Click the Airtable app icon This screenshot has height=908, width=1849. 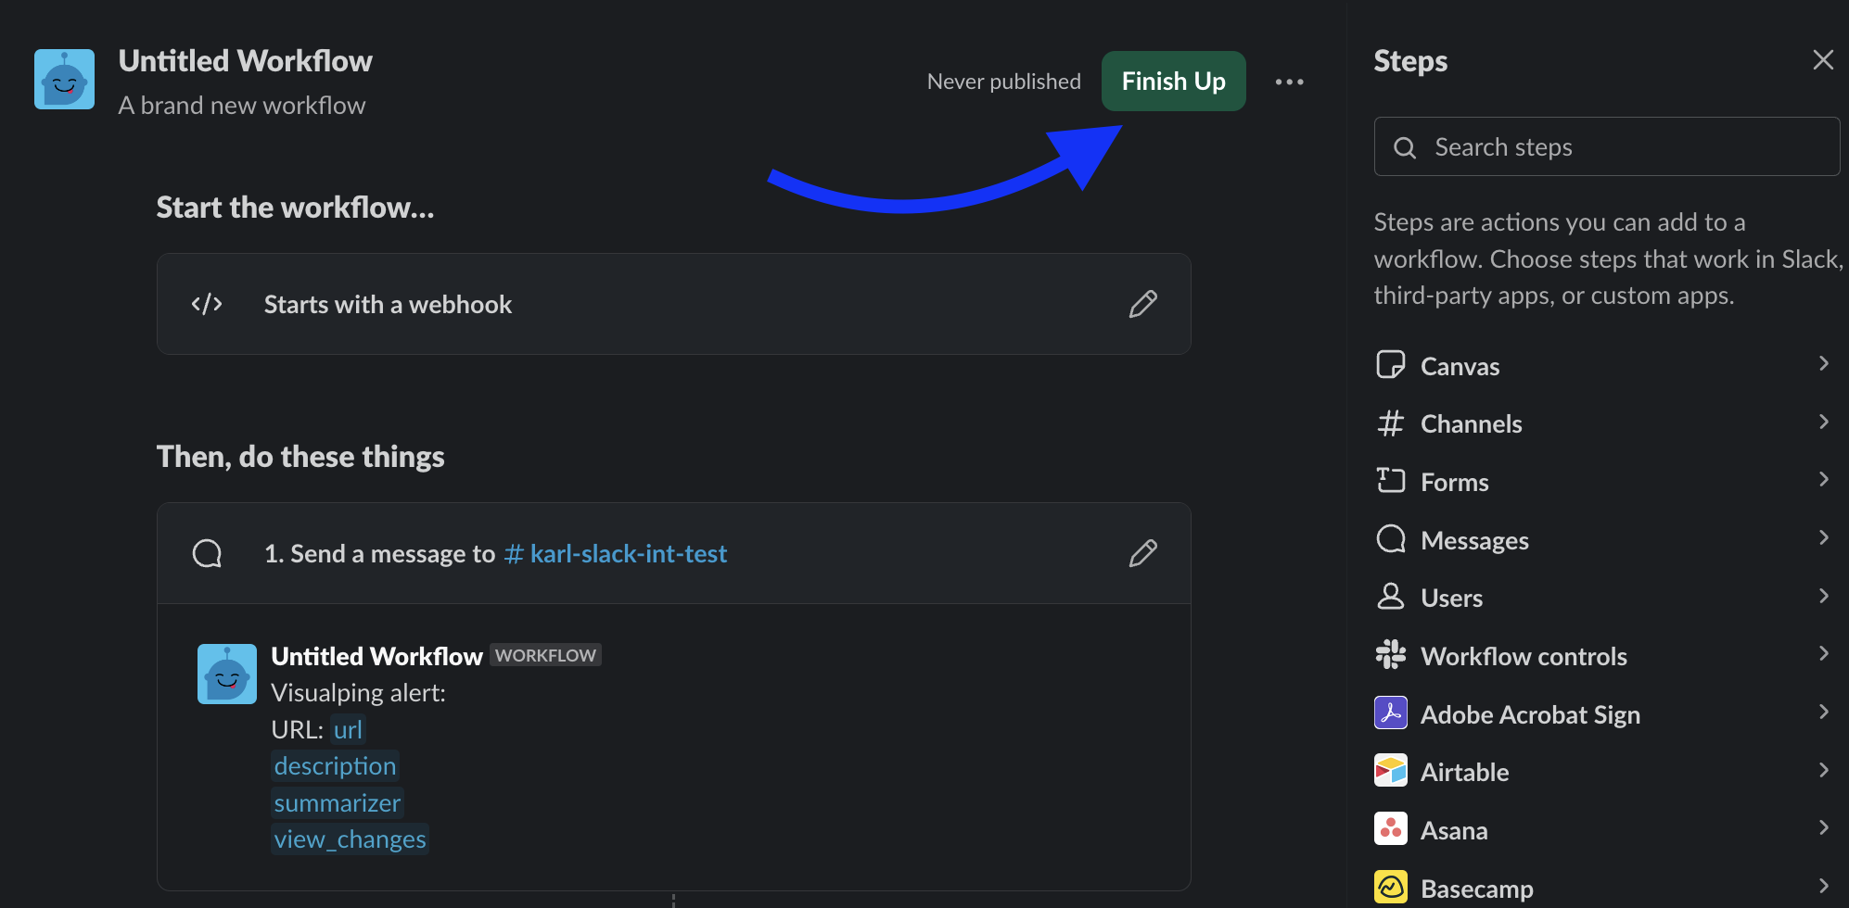pyautogui.click(x=1390, y=771)
